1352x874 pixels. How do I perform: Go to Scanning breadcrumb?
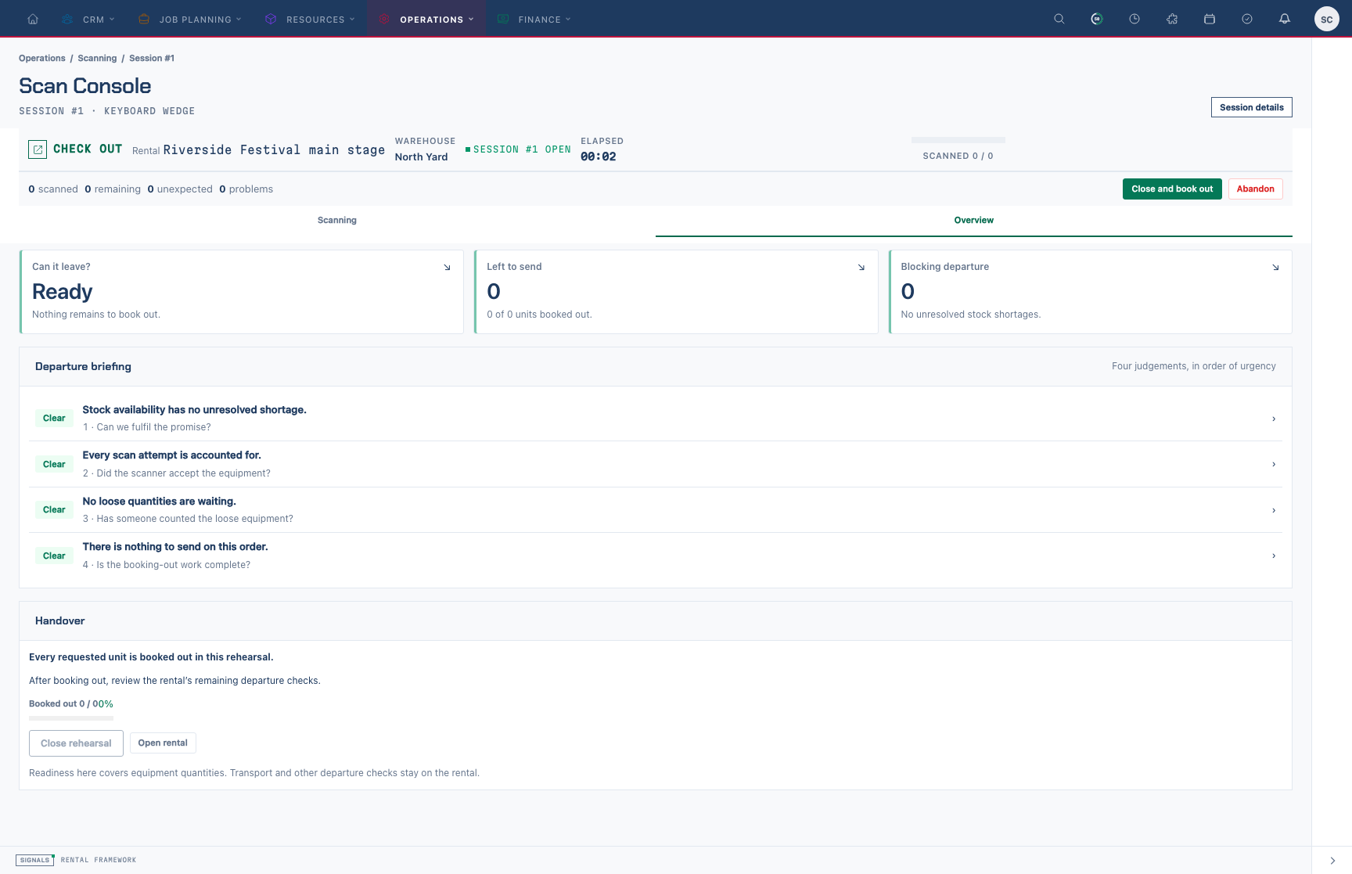click(97, 59)
